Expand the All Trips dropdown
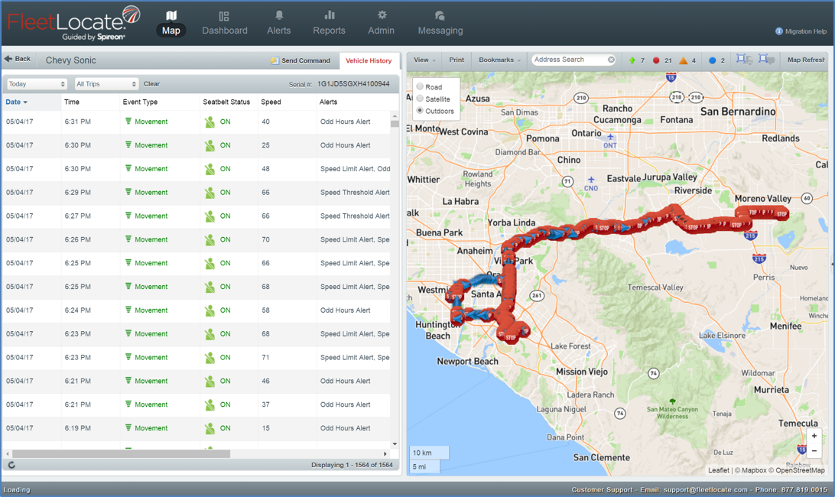This screenshot has height=497, width=835. [106, 84]
